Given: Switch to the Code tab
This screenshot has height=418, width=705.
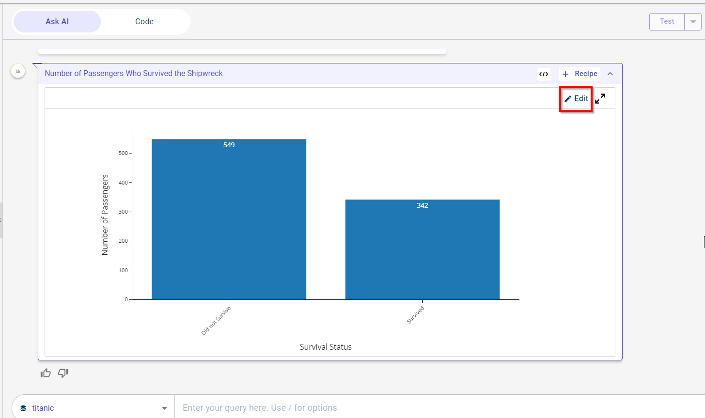Looking at the screenshot, I should click(x=144, y=22).
